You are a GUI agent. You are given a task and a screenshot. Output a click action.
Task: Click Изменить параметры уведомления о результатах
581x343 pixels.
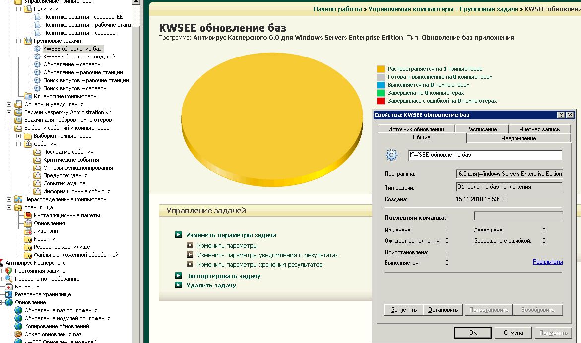[267, 255]
